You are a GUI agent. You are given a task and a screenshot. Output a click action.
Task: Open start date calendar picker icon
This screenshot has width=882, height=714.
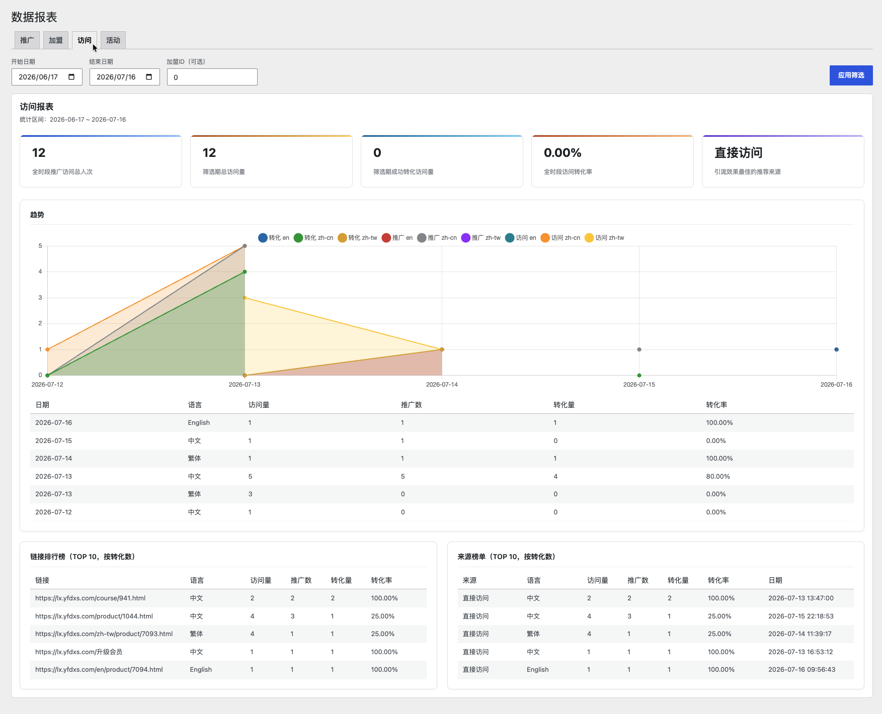(x=71, y=77)
